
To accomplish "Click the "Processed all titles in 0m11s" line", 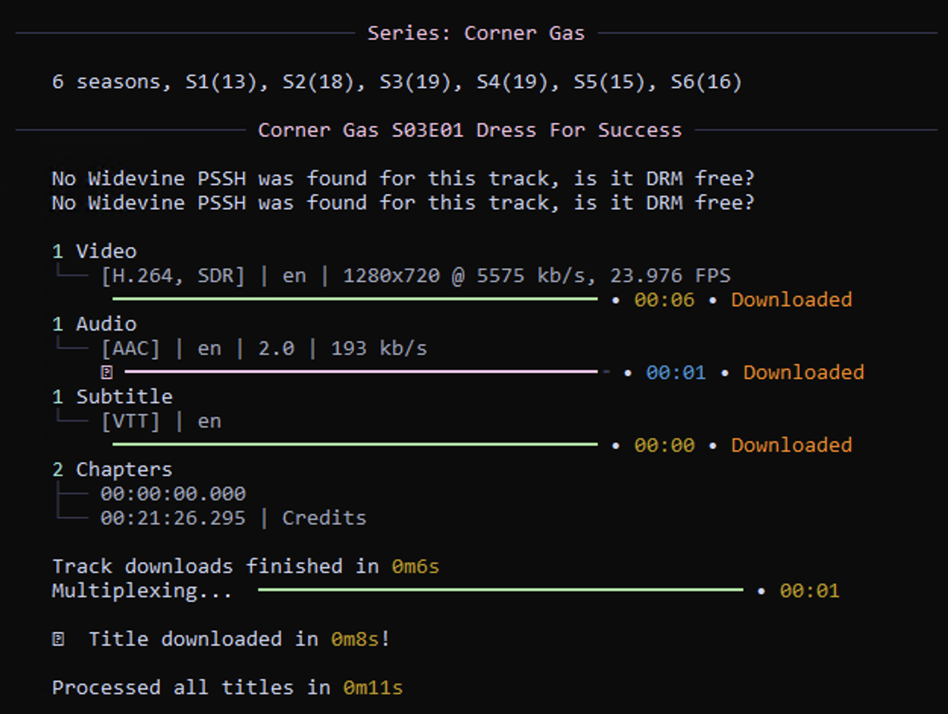I will point(228,687).
